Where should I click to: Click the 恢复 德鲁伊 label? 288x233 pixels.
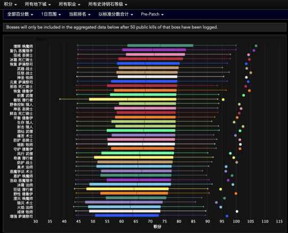[x=23, y=91]
